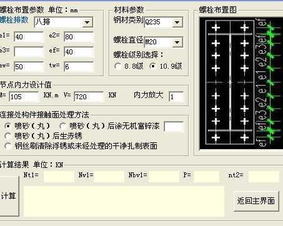The image size is (283, 226).
Task: Click the Nt1 result field
Action: pyautogui.click(x=59, y=176)
